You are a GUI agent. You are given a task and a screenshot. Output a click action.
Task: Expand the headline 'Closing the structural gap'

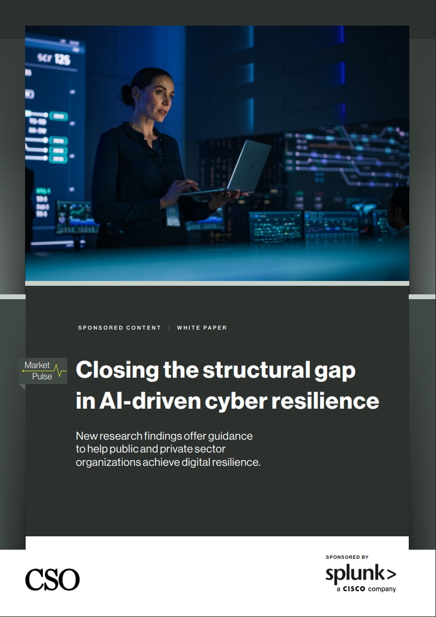point(216,369)
